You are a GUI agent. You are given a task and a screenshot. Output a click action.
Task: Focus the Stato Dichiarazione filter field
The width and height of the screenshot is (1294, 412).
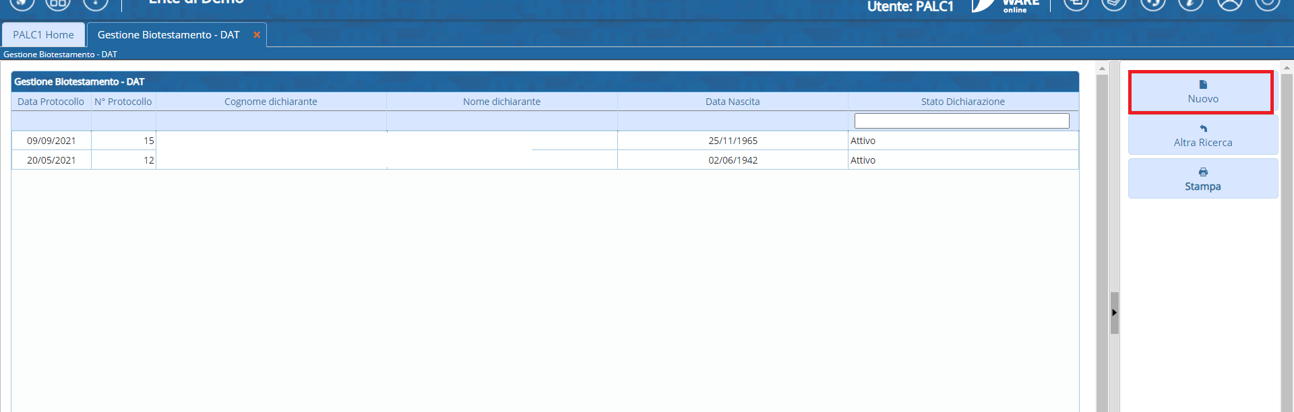(x=962, y=121)
